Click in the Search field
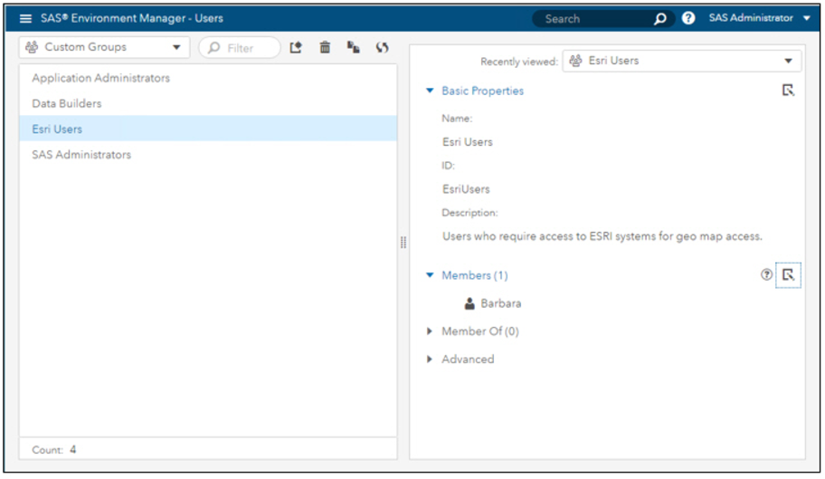 tap(602, 19)
